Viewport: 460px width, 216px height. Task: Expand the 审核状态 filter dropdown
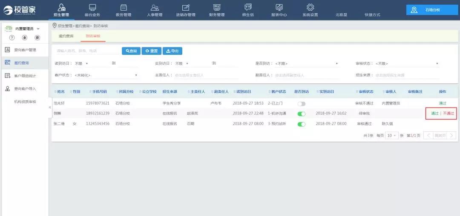406,64
